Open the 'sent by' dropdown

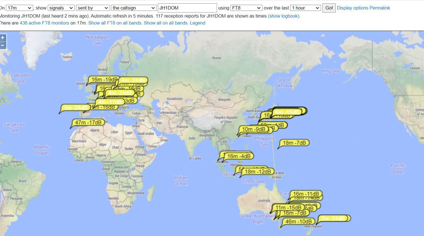pyautogui.click(x=93, y=8)
